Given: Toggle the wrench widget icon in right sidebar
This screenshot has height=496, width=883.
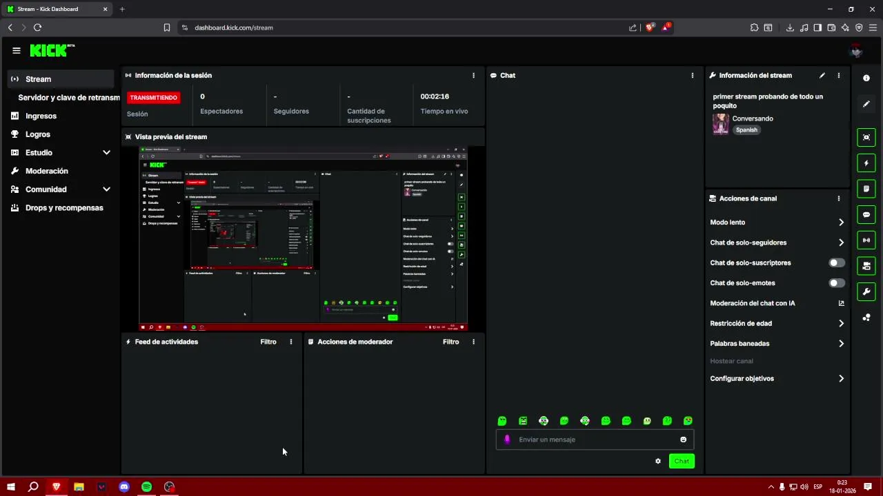Looking at the screenshot, I should click(866, 292).
